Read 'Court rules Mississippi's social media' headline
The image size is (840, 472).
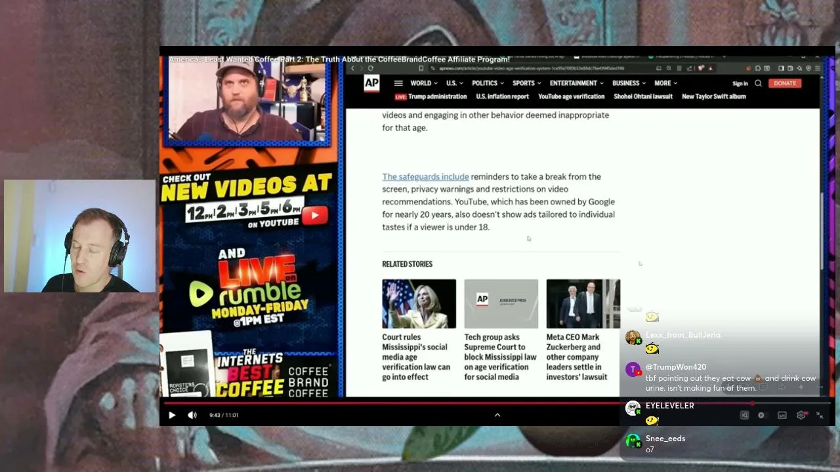point(417,357)
